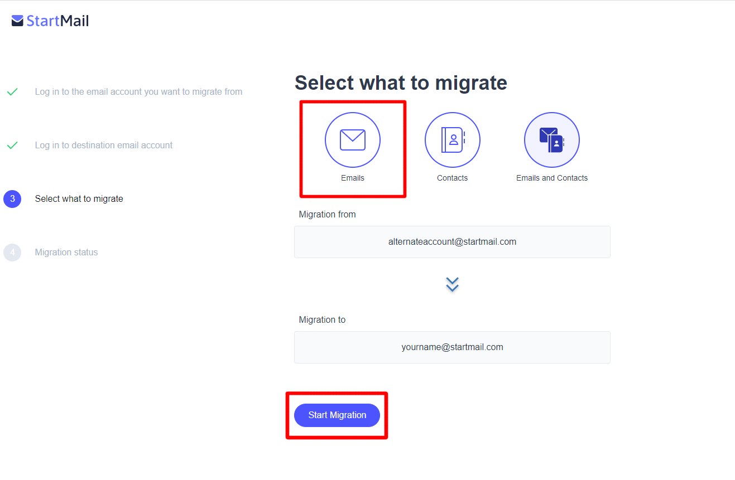
Task: Choose the Contacts address book icon
Action: pyautogui.click(x=452, y=140)
